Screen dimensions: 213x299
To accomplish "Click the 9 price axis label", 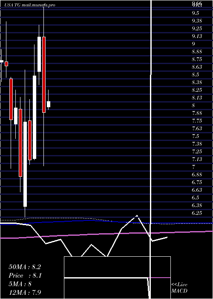I will pyautogui.click(x=193, y=44).
